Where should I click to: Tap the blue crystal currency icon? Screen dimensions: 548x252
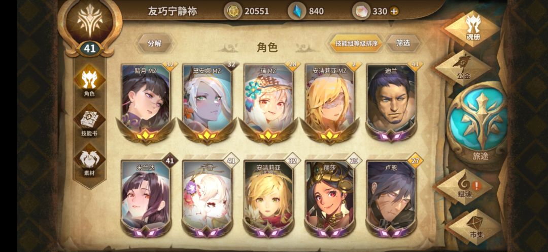[296, 11]
